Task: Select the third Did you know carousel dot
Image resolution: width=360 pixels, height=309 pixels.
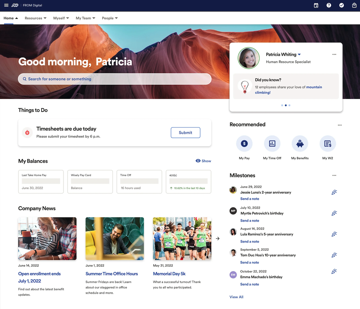Action: [x=289, y=105]
